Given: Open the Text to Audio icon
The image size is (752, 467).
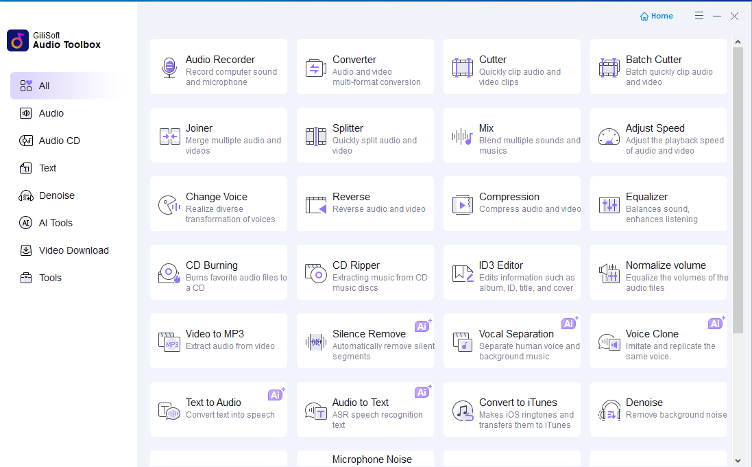Looking at the screenshot, I should point(169,411).
